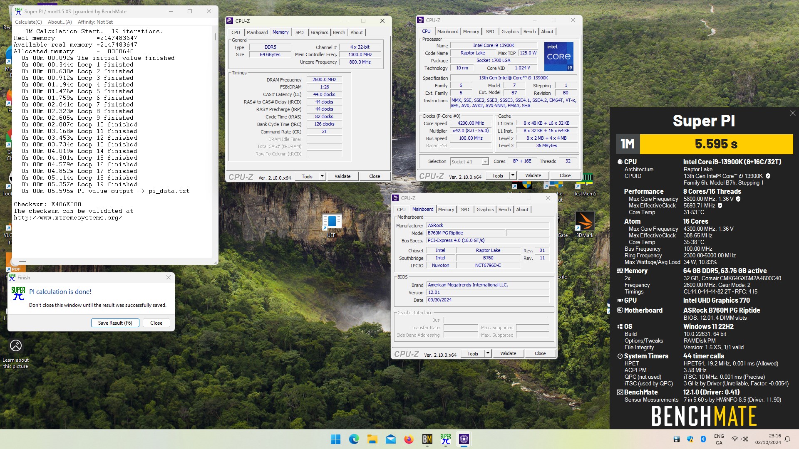
Task: Open File Explorer from the taskbar
Action: 372,439
